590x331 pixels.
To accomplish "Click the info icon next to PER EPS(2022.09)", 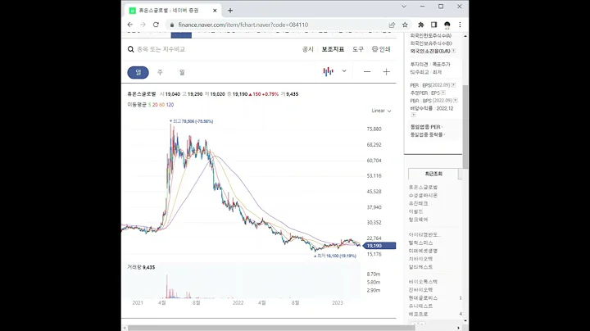I will pyautogui.click(x=453, y=85).
